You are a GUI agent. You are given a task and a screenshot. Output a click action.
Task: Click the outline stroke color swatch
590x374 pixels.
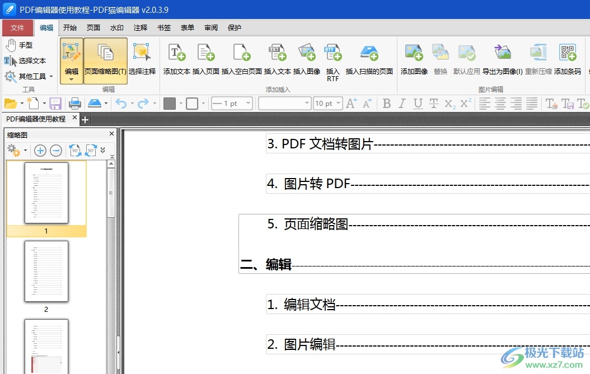pos(192,104)
